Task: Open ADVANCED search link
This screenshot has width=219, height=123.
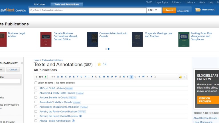Action: [x=183, y=11]
